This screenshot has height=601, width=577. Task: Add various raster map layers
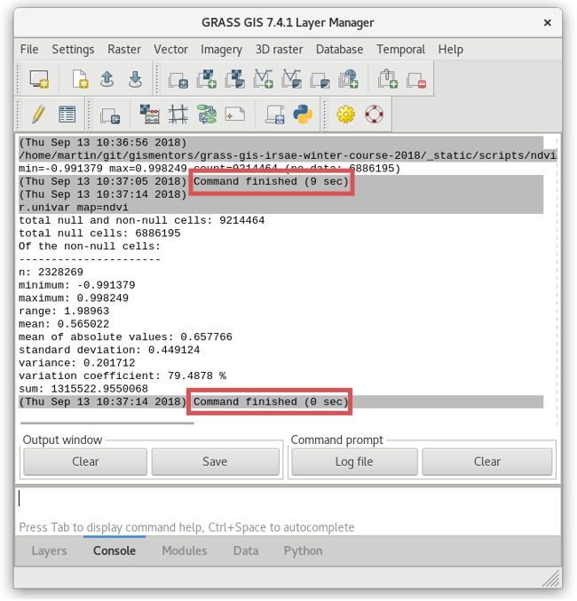pos(235,79)
